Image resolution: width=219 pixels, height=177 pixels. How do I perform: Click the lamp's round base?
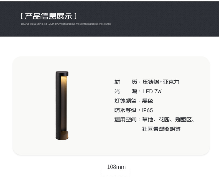(x=62, y=135)
